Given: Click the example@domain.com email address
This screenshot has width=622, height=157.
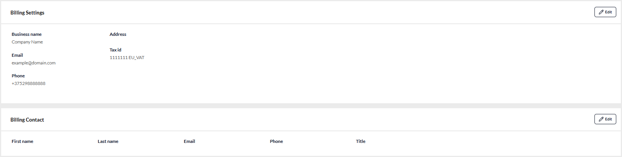Looking at the screenshot, I should (33, 63).
